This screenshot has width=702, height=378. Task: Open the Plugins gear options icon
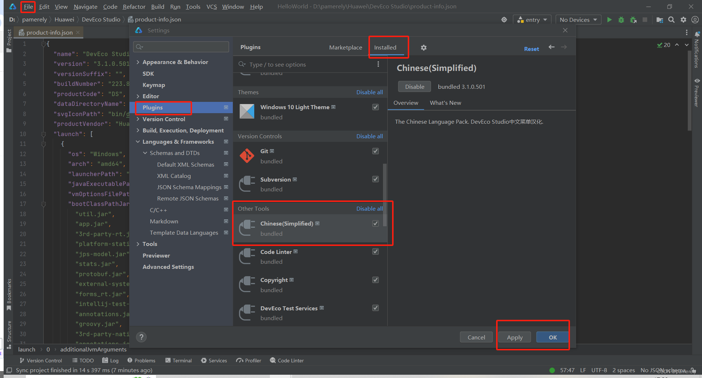pos(424,48)
